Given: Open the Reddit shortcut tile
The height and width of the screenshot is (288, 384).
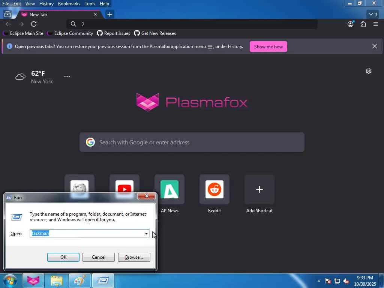Looking at the screenshot, I should [214, 189].
